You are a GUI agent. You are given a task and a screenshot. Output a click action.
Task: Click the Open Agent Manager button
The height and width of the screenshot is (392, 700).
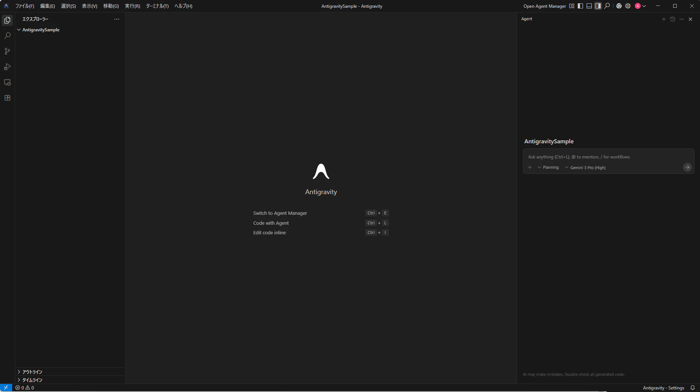(x=545, y=6)
